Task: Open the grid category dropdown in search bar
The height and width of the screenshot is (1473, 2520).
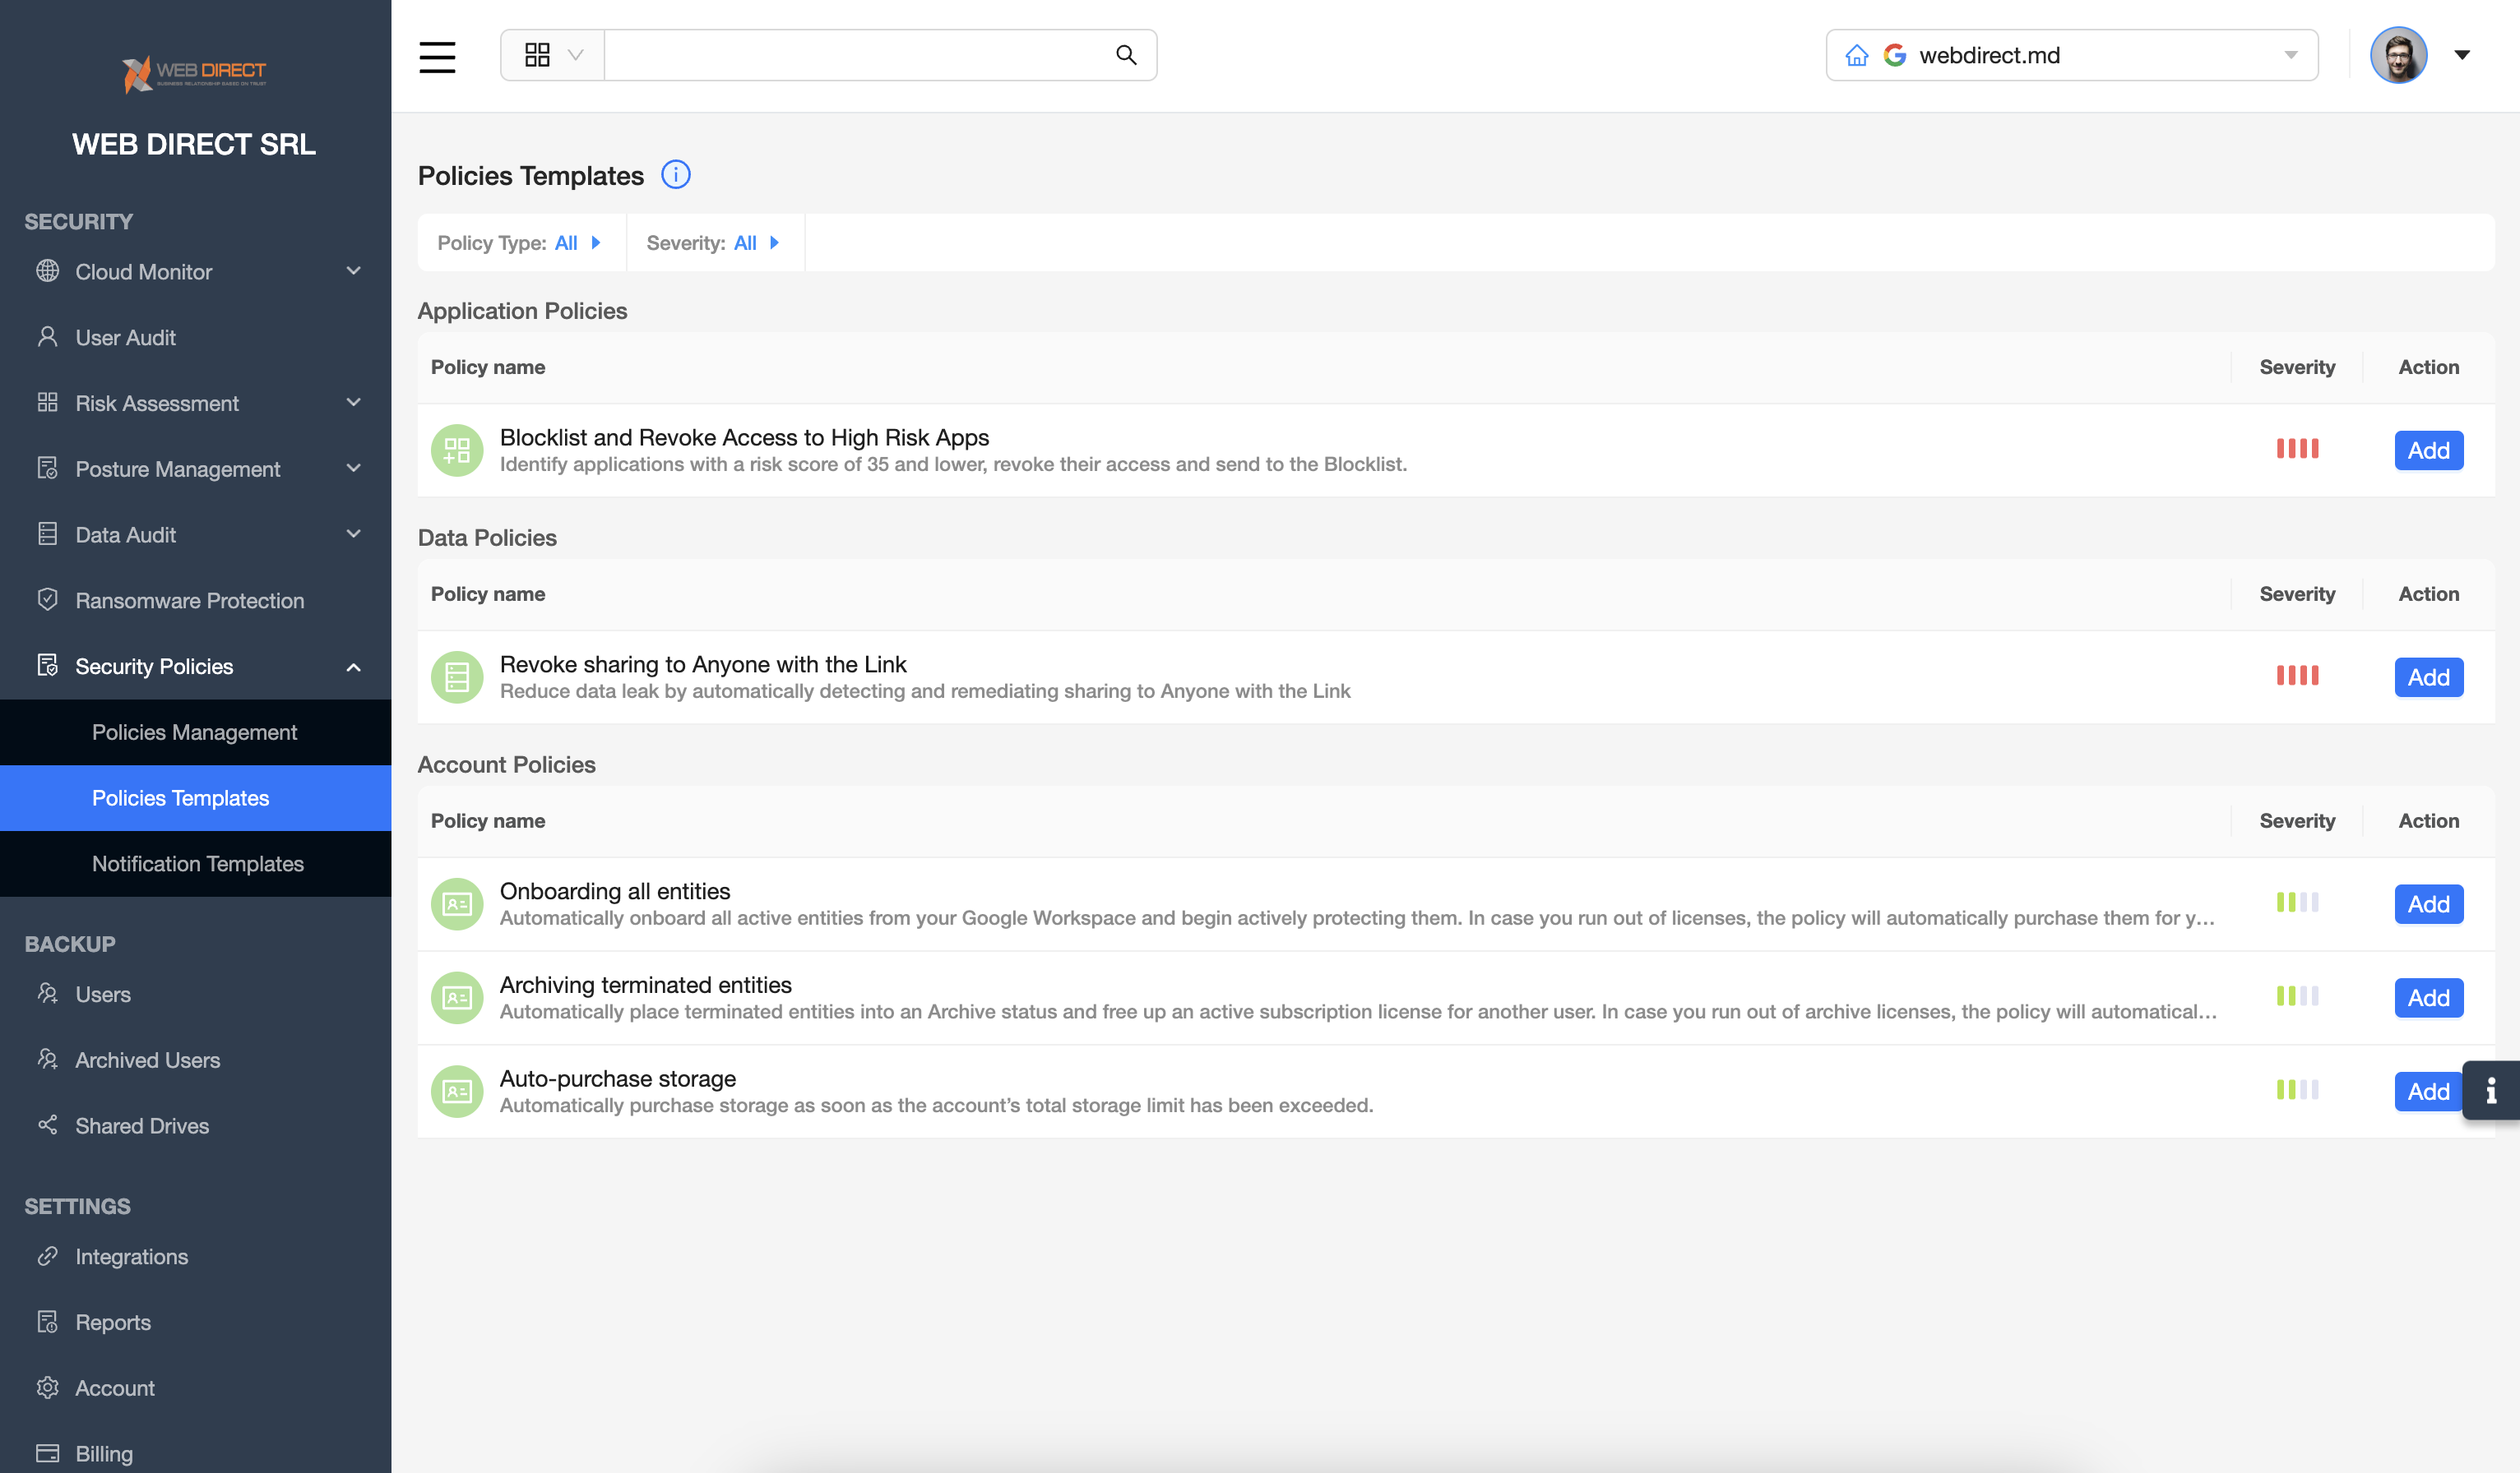Action: 553,55
